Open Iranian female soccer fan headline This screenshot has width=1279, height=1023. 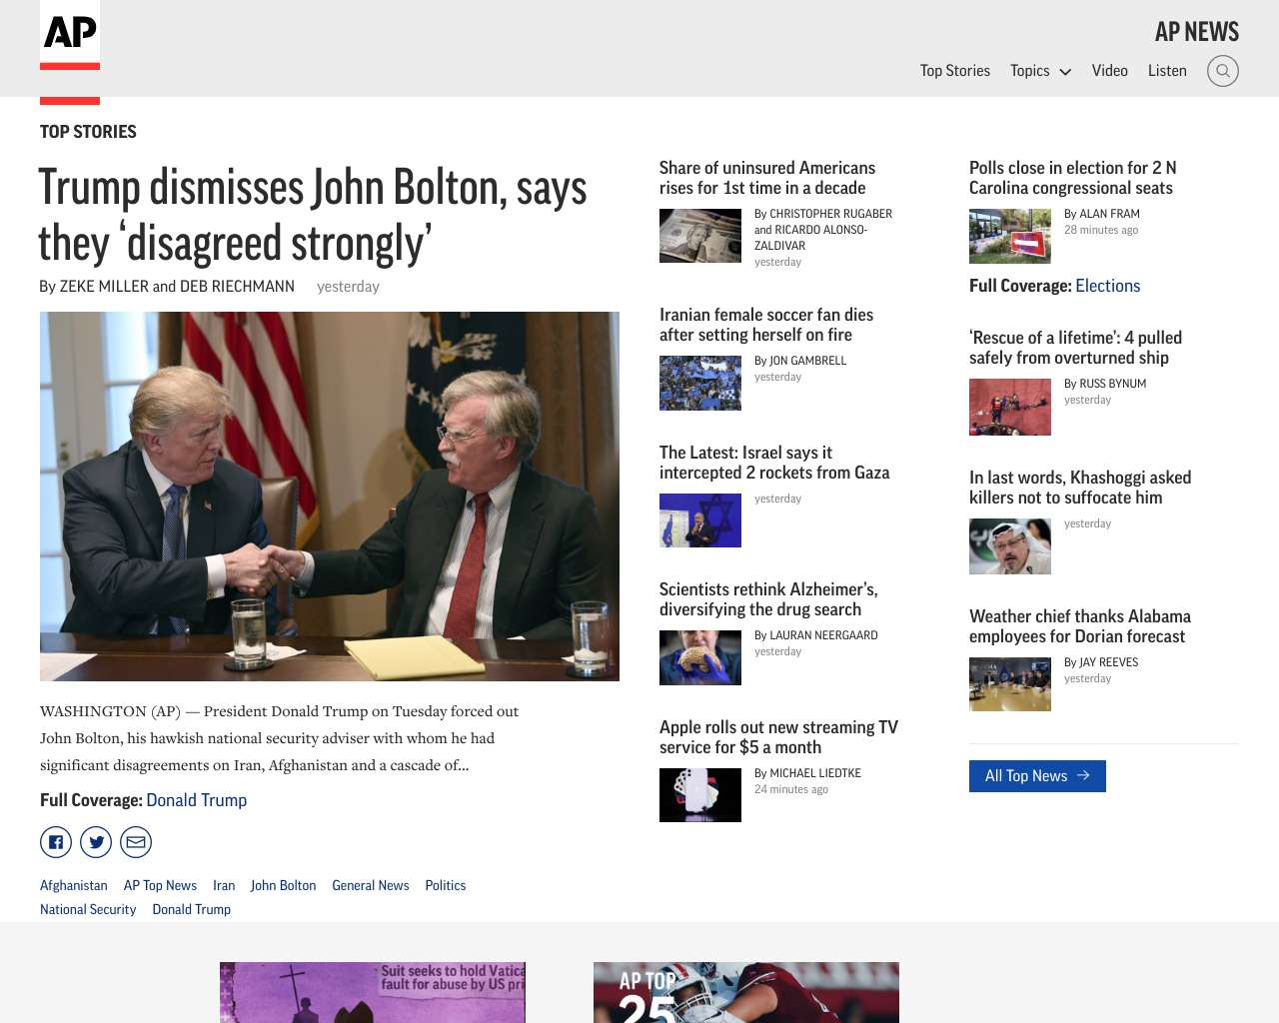pos(766,325)
